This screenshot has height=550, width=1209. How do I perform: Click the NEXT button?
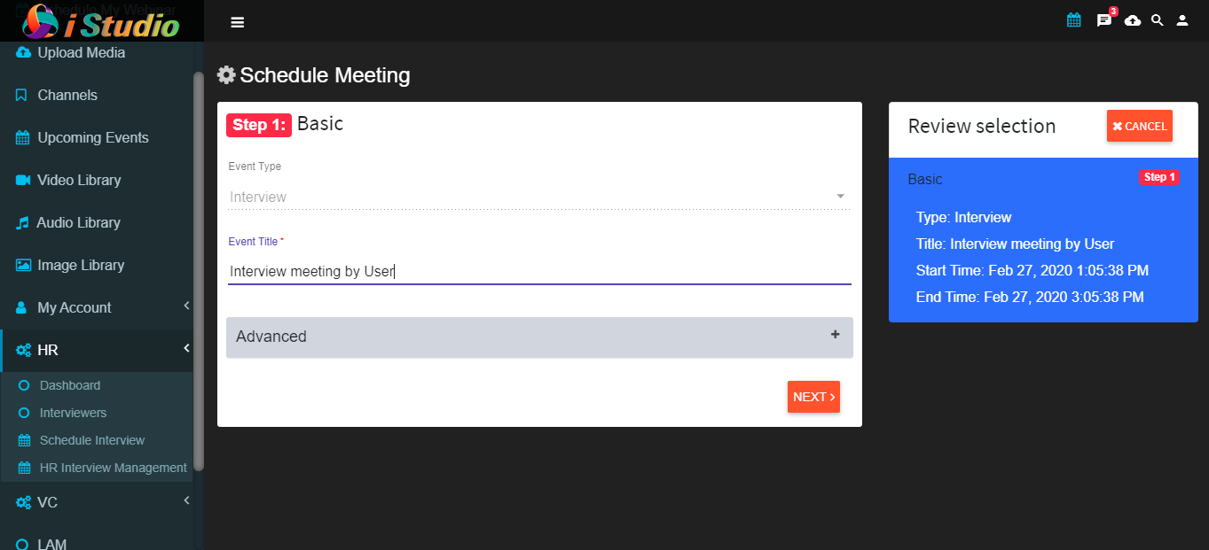[x=813, y=397]
